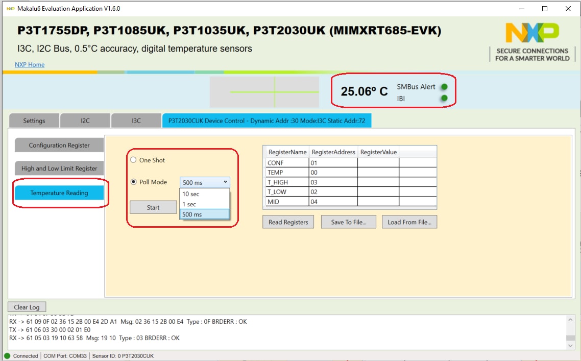Switch to the I2C tab
Image resolution: width=581 pixels, height=361 pixels.
pyautogui.click(x=85, y=121)
